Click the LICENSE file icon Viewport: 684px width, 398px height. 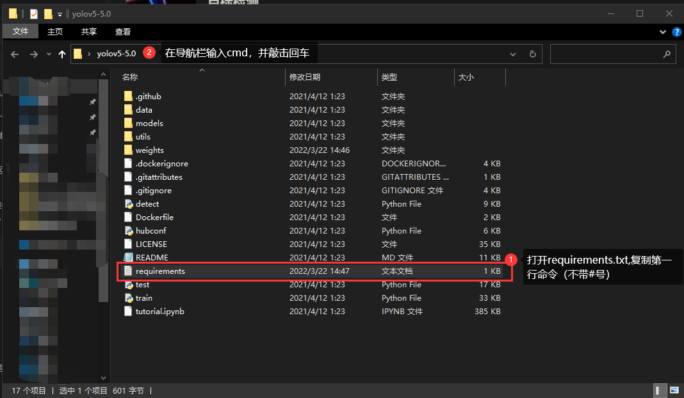coord(128,244)
